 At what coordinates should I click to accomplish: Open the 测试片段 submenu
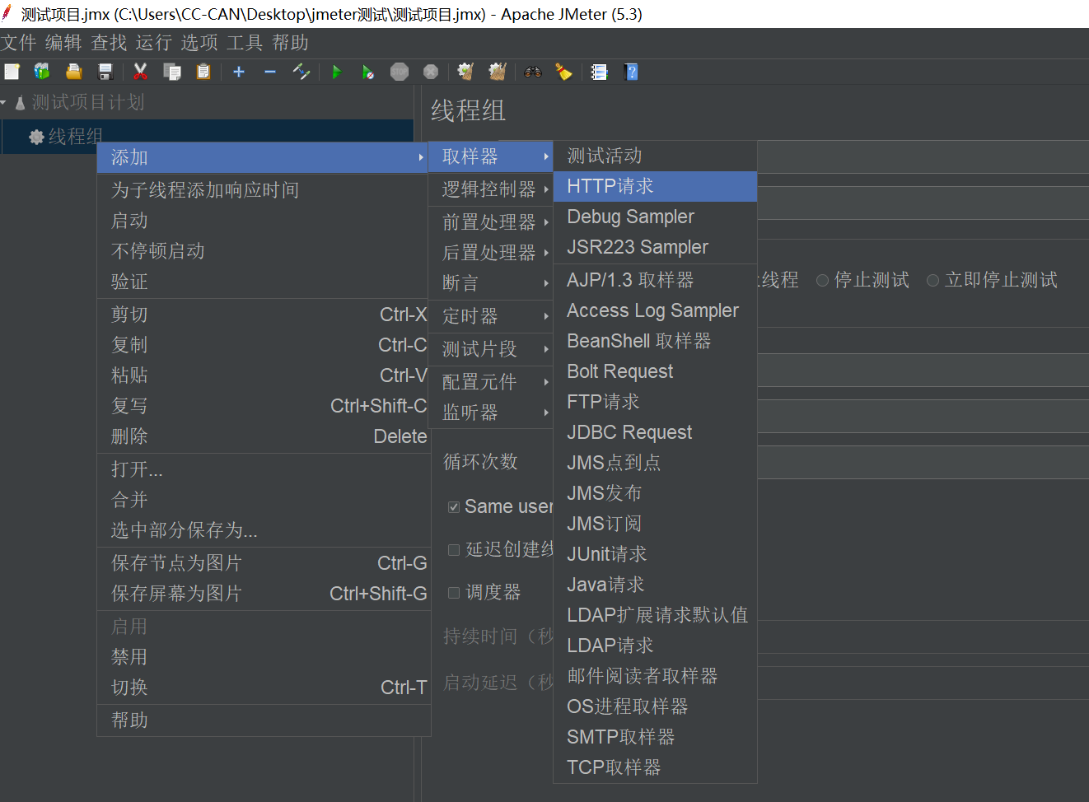coord(491,349)
